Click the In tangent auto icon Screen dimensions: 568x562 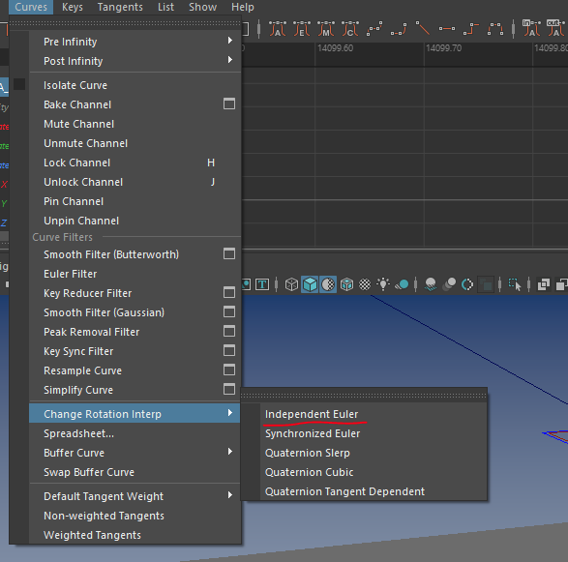(531, 28)
